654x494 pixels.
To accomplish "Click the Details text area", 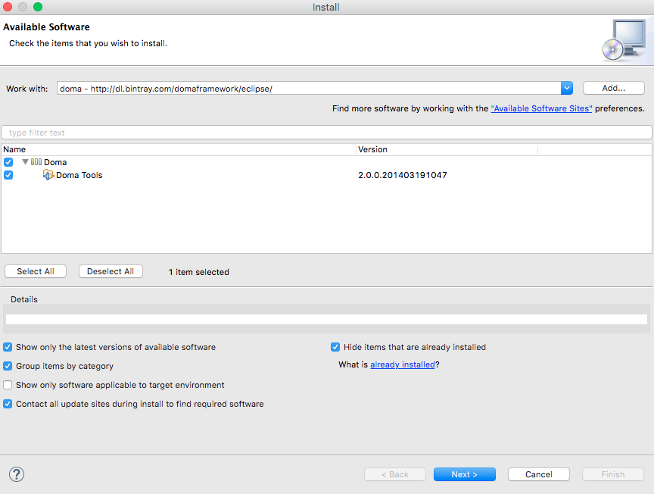I will pyautogui.click(x=326, y=319).
